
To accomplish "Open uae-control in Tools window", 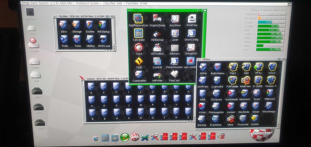I will tap(190, 61).
